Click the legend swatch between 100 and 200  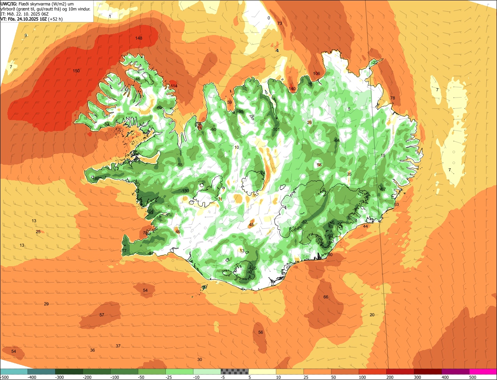[x=372, y=371]
